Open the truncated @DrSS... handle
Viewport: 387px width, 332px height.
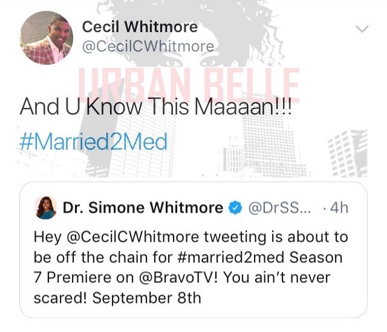[280, 208]
